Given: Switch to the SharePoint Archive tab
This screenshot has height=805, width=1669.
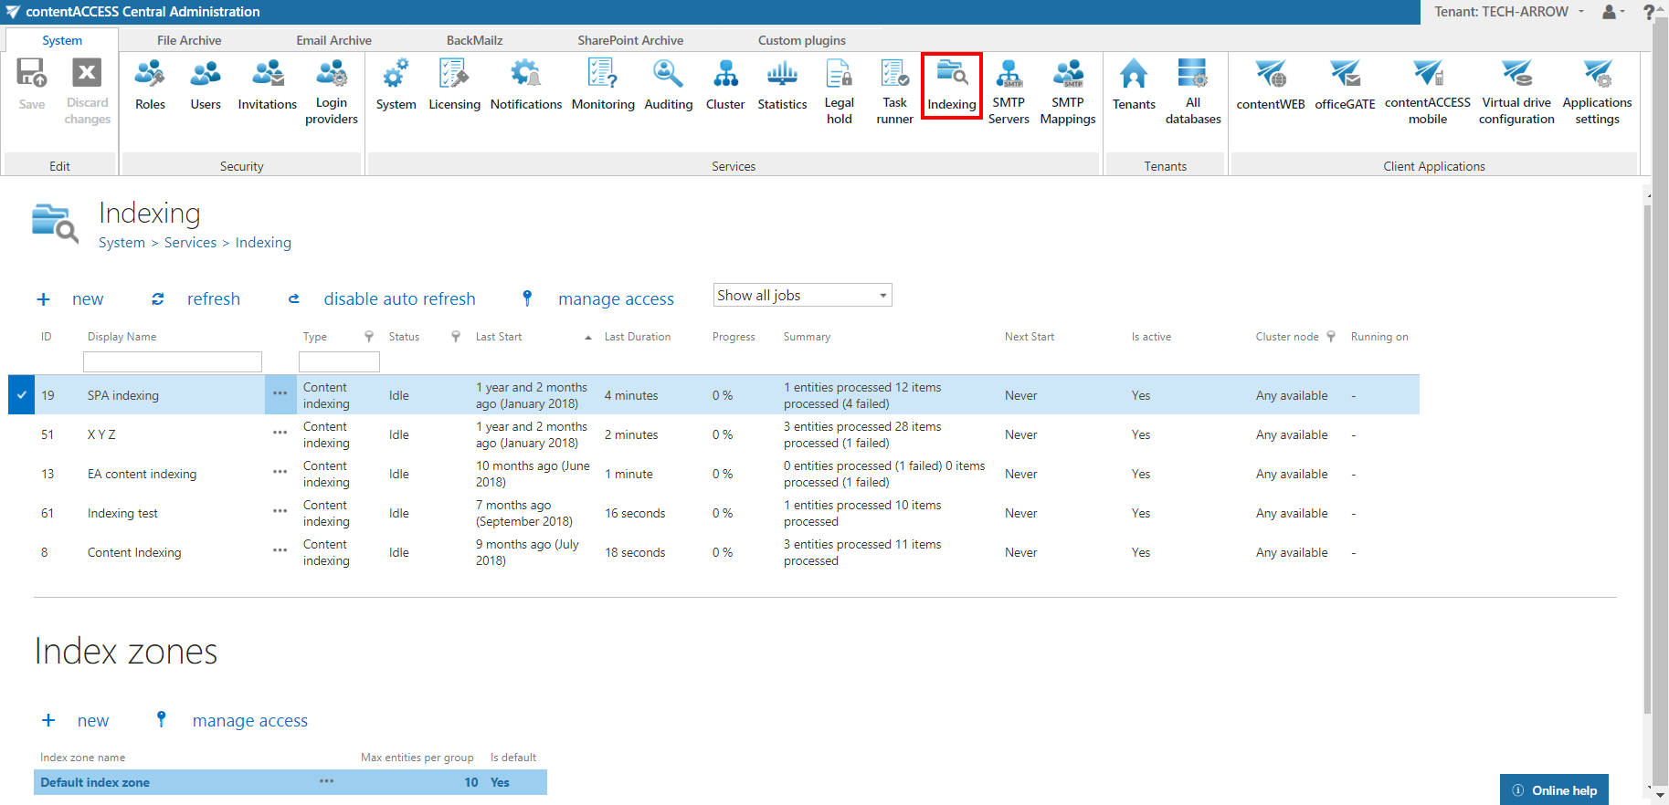Looking at the screenshot, I should click(630, 40).
